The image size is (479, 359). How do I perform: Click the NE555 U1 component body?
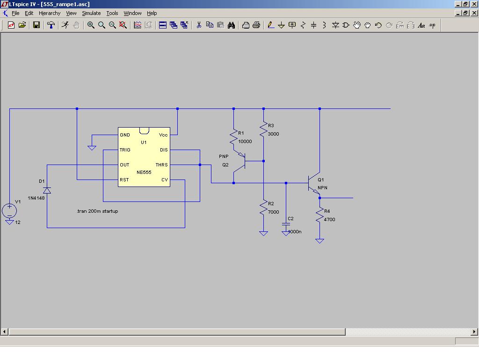pyautogui.click(x=144, y=157)
